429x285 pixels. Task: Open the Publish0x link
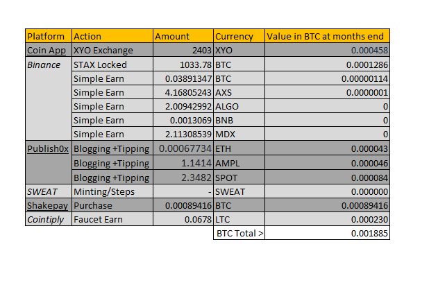(48, 148)
